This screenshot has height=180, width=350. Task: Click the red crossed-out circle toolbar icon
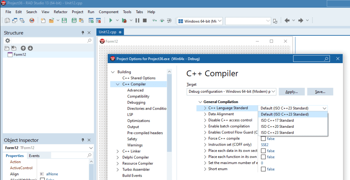(32, 21)
